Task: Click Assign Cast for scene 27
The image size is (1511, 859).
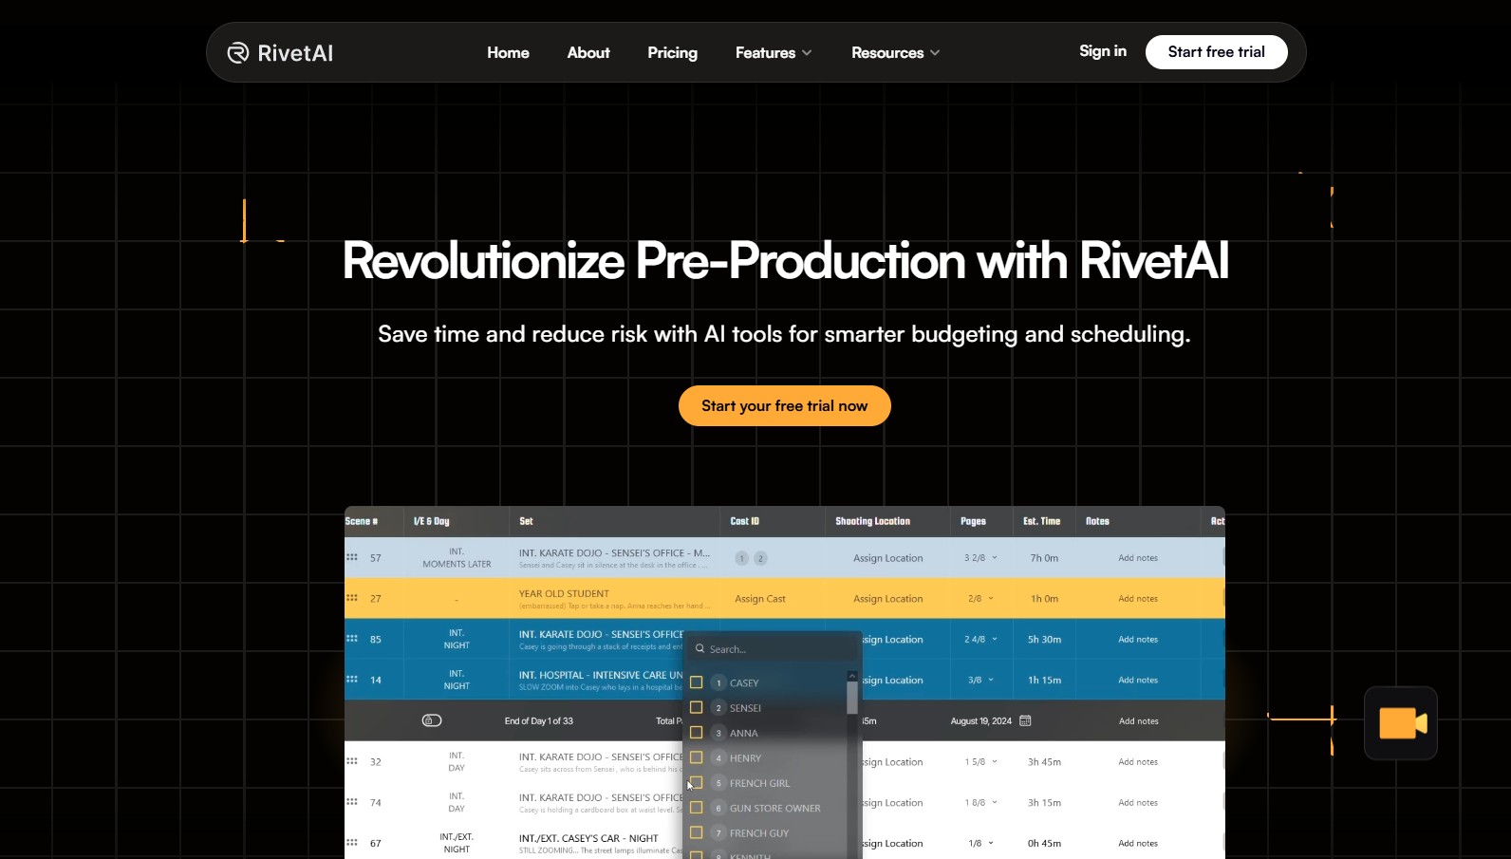Action: point(759,599)
